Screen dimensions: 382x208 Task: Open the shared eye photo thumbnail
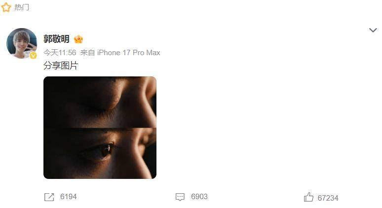point(100,128)
